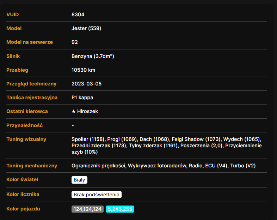Click the Brak podświetlenia badge

97,195
